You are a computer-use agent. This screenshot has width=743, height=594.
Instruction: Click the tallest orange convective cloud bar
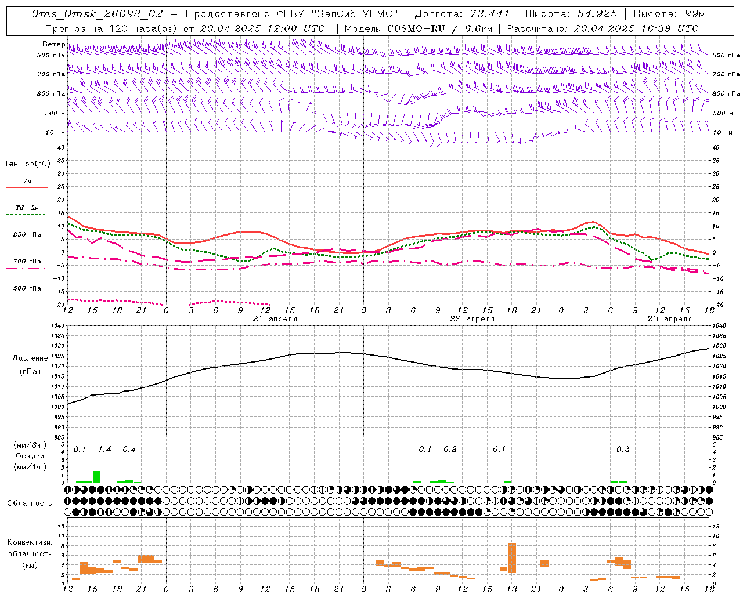[512, 557]
